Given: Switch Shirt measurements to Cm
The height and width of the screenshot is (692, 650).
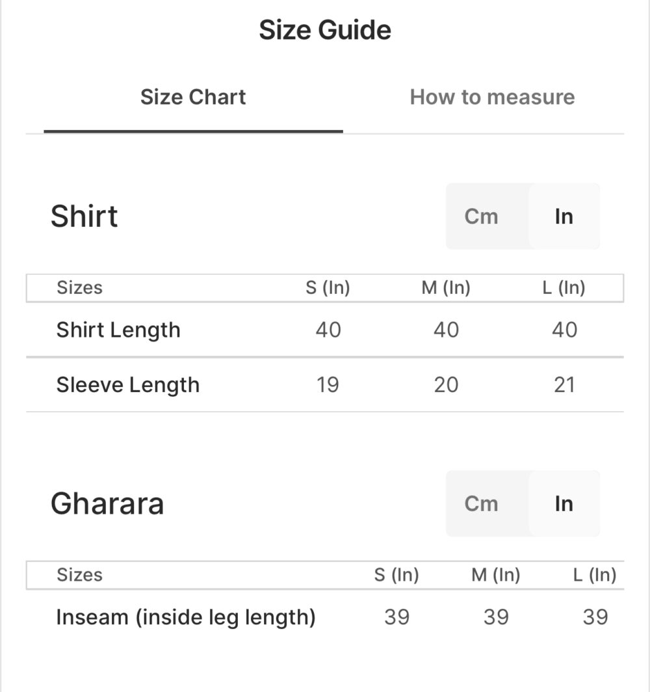Looking at the screenshot, I should point(481,217).
